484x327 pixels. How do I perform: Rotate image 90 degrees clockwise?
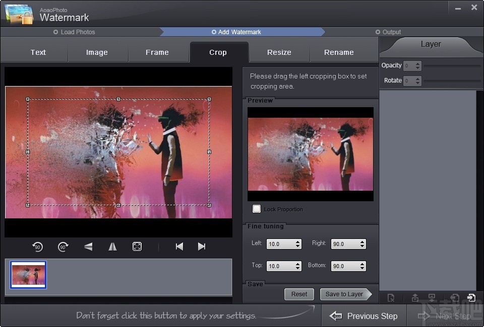point(63,247)
